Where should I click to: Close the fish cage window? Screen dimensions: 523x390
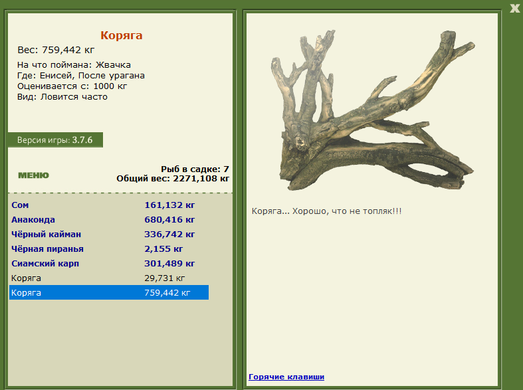coord(514,9)
